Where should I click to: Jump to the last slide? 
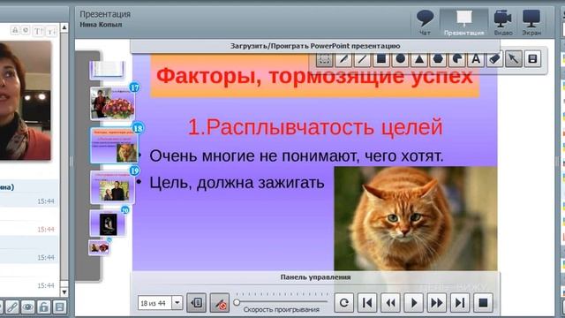coord(460,303)
